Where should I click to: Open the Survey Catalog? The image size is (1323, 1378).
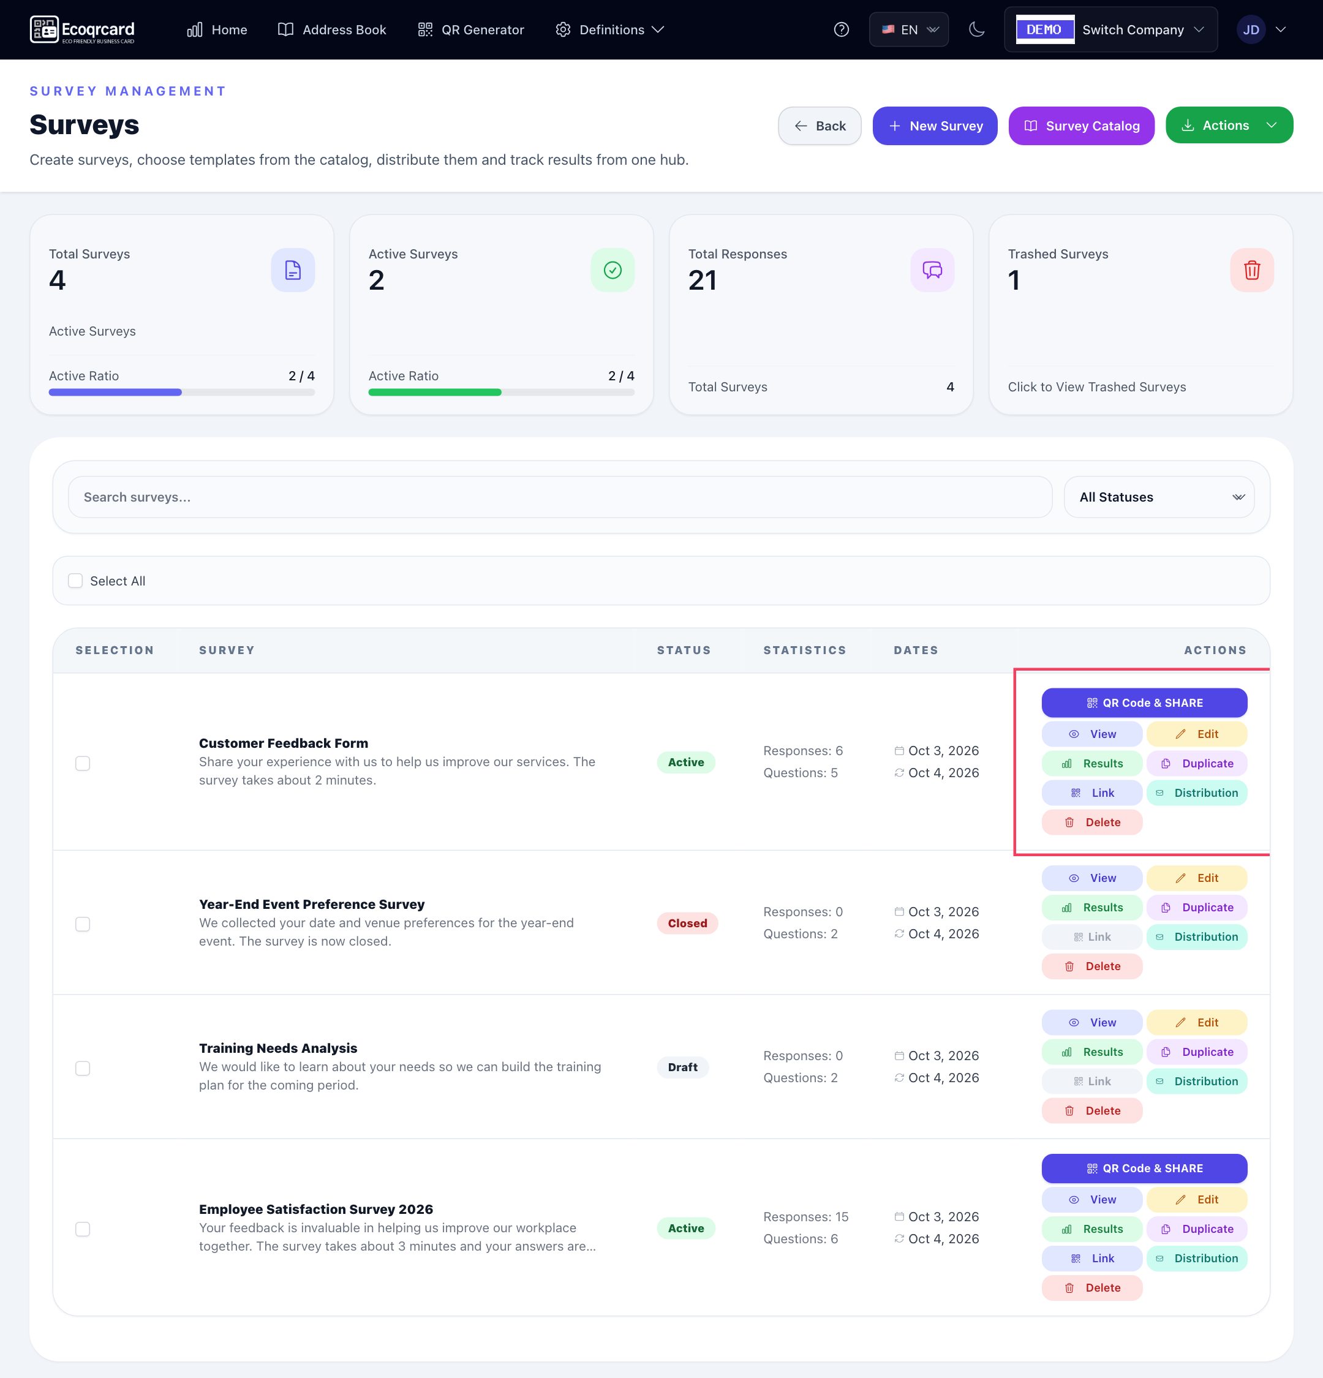pyautogui.click(x=1081, y=126)
